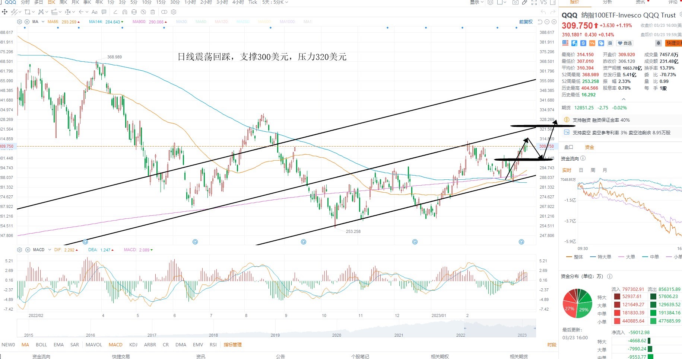682x359 pixels.
Task: Open MACD indicator settings gear
Action: [x=20, y=250]
